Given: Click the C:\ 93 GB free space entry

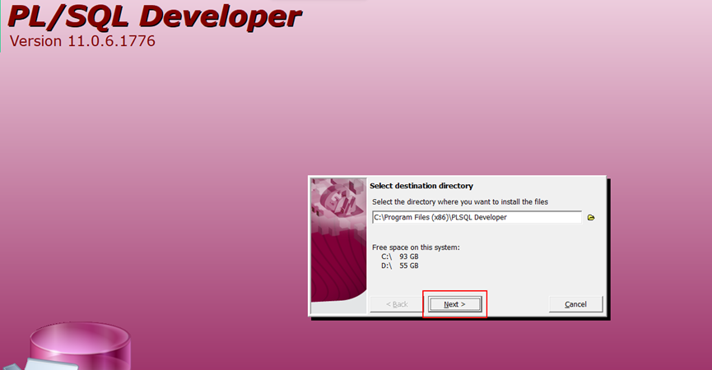Looking at the screenshot, I should (x=399, y=257).
